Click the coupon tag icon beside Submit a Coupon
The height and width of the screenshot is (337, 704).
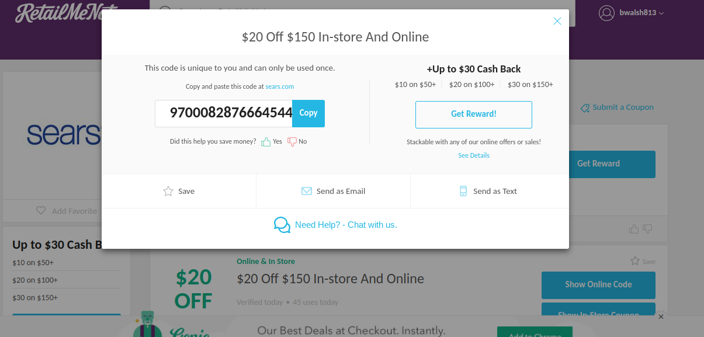[584, 108]
